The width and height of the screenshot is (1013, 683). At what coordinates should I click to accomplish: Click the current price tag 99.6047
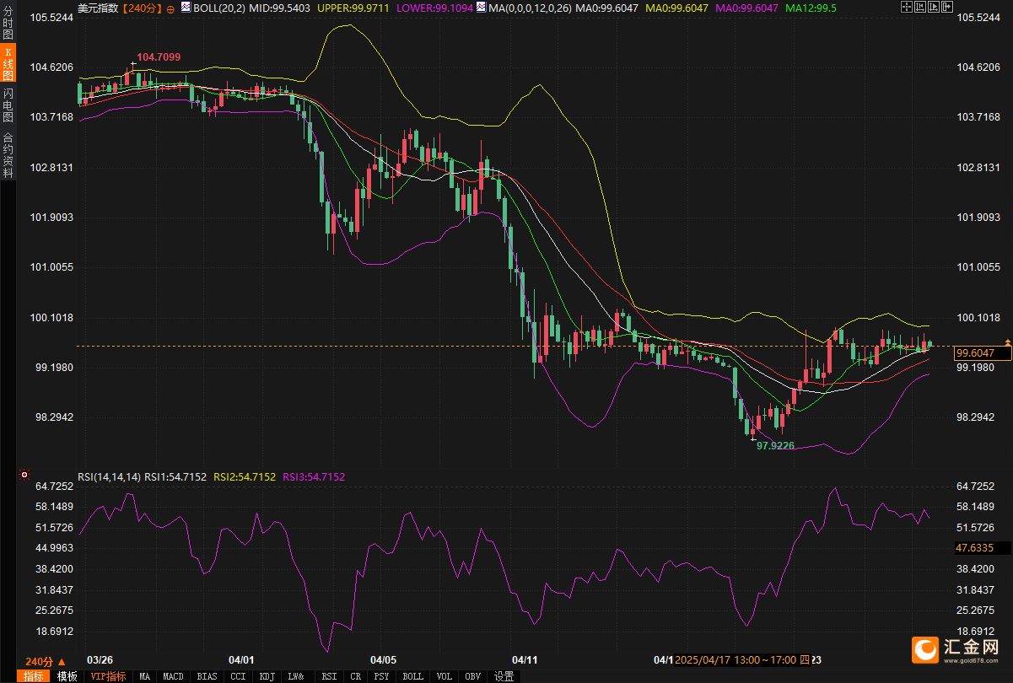point(983,353)
